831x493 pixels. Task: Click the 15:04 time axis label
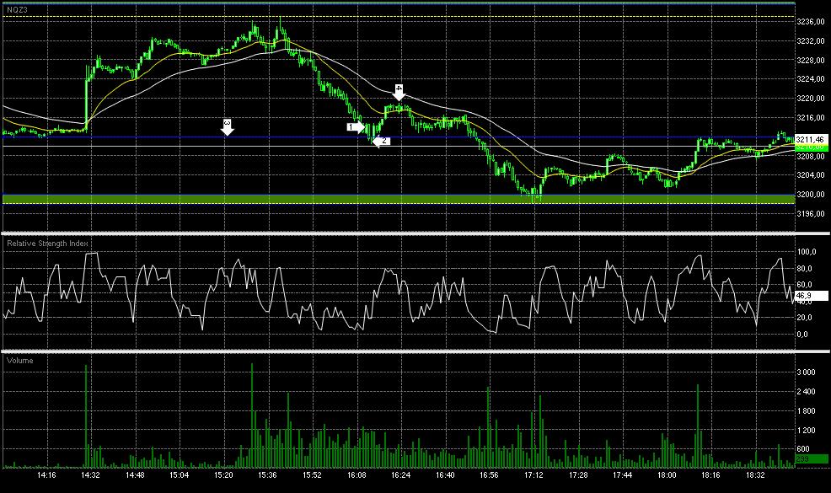[x=180, y=475]
